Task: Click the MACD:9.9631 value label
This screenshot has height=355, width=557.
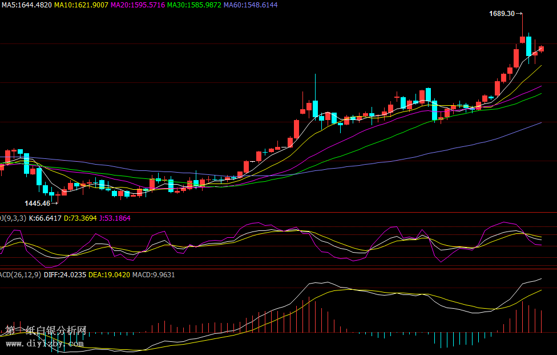Action: click(x=154, y=274)
